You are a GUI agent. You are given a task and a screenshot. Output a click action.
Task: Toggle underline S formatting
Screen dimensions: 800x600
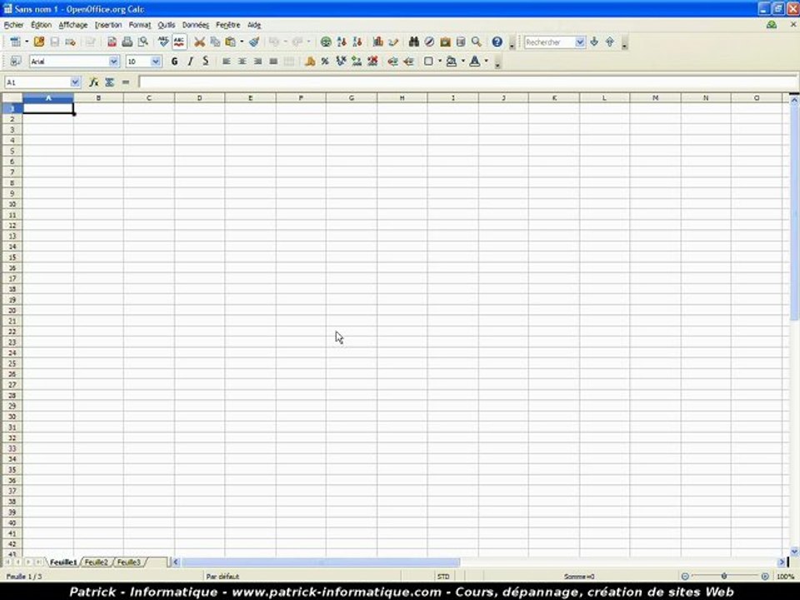(x=206, y=61)
